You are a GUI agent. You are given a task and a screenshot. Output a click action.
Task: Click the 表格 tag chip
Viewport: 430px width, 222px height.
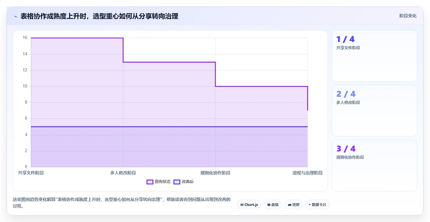[x=273, y=205]
